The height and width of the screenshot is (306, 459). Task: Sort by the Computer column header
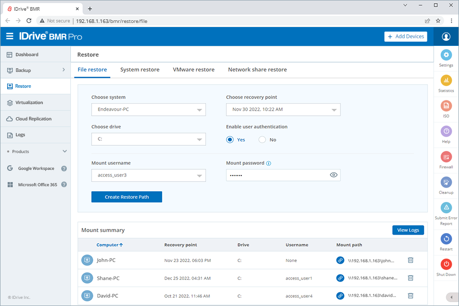coord(110,245)
